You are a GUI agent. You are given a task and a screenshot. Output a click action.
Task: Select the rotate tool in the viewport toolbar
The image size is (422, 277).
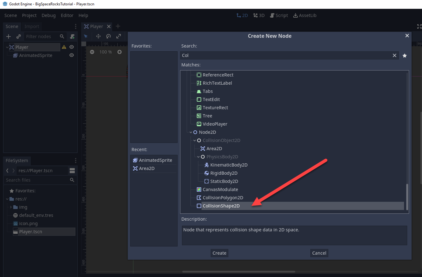pos(108,36)
